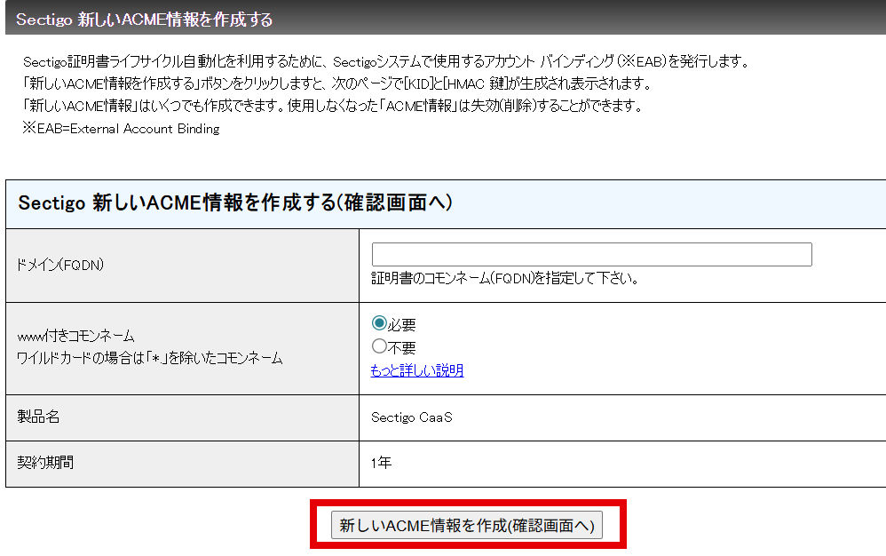Click the form heading ending with (確認画面へ)

pos(235,203)
